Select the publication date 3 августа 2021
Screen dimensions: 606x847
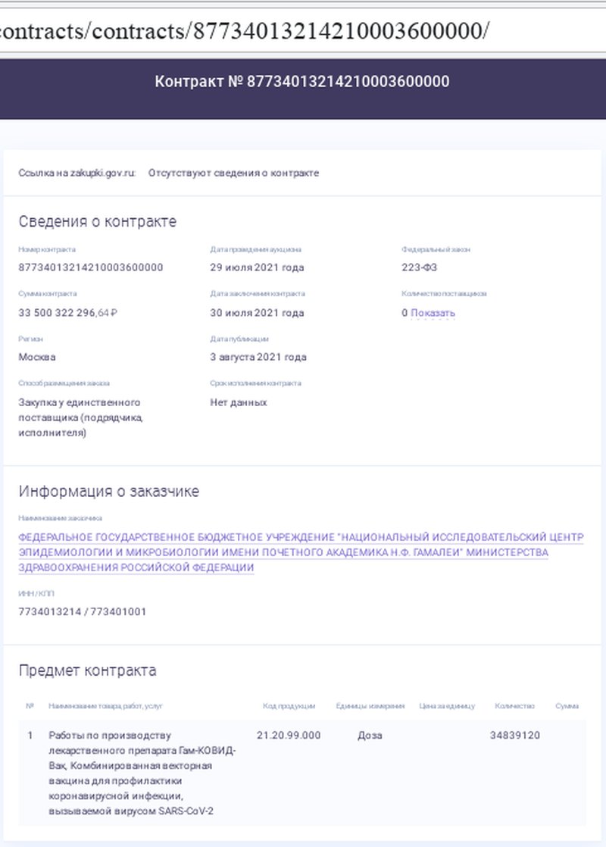click(258, 357)
